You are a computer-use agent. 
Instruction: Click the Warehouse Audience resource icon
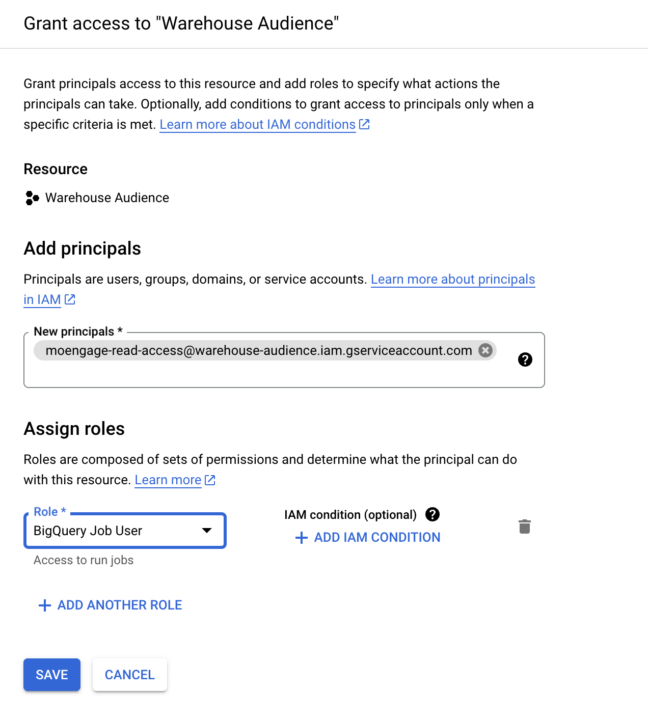(x=32, y=198)
